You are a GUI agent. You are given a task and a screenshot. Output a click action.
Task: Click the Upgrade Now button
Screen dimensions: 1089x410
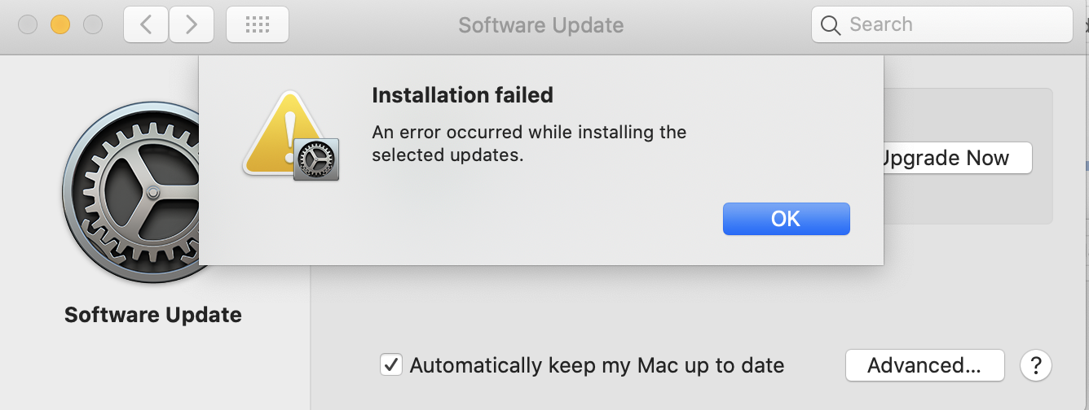(955, 158)
